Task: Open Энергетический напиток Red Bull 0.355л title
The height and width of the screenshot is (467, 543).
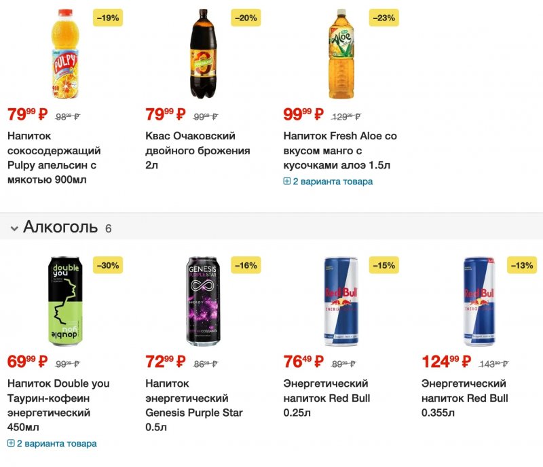Action: point(464,398)
